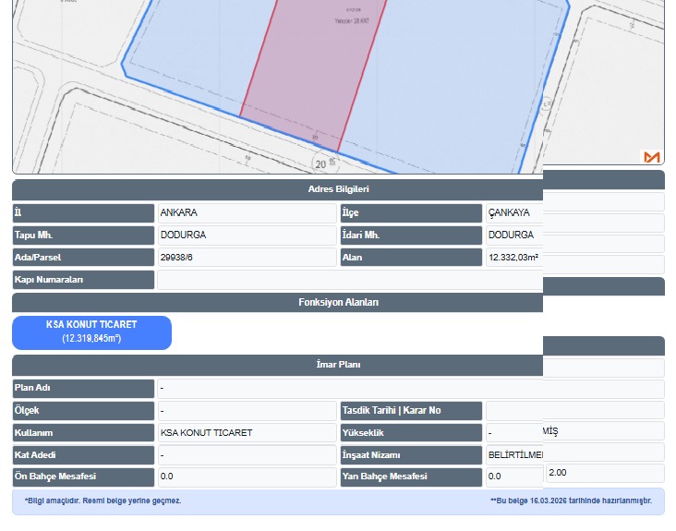
Task: Click the 'Bilgi amaçlıdır' disclaimer note
Action: point(103,501)
